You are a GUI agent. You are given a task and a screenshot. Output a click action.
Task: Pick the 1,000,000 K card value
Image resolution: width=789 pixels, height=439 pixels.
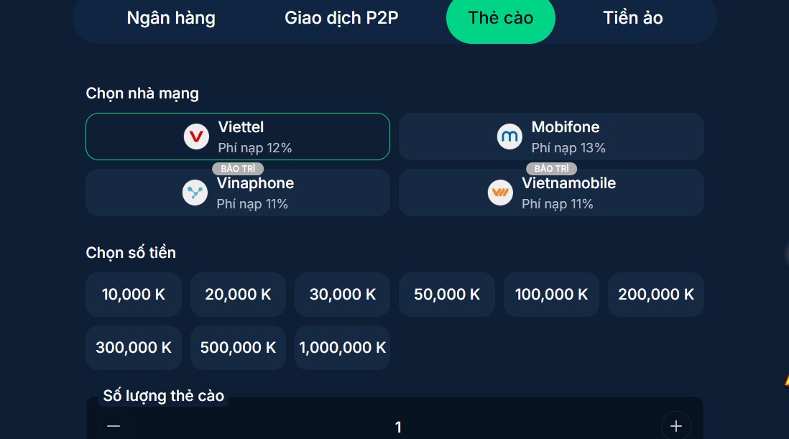[x=342, y=347]
